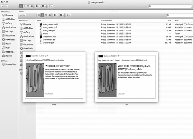
Task: Click 'WHO BORE IT WETTER? by PAPA RUTZY' headline
Action: tap(134, 68)
